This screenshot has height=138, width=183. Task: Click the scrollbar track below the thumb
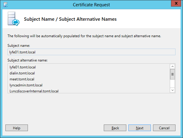172,84
